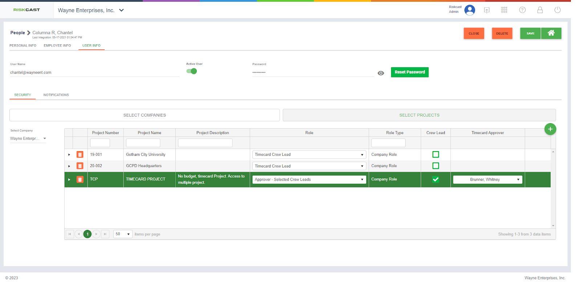
Task: Click the RISKCAST logo
Action: coord(27,10)
